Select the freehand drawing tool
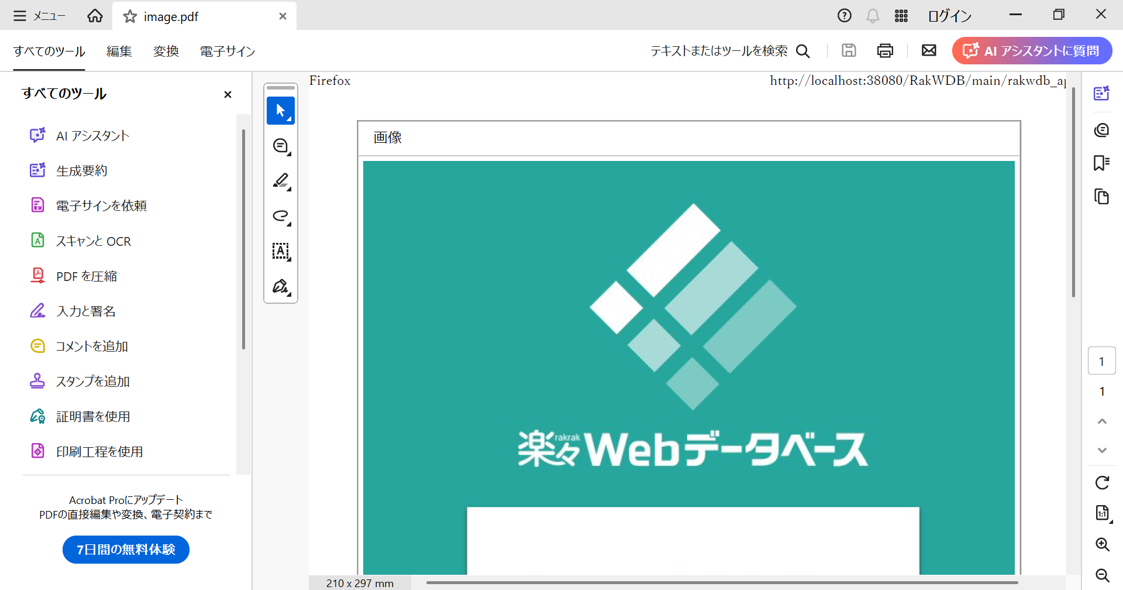Viewport: 1123px width, 590px height. pos(281,216)
